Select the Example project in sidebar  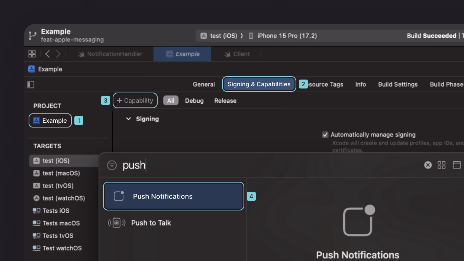click(x=50, y=120)
